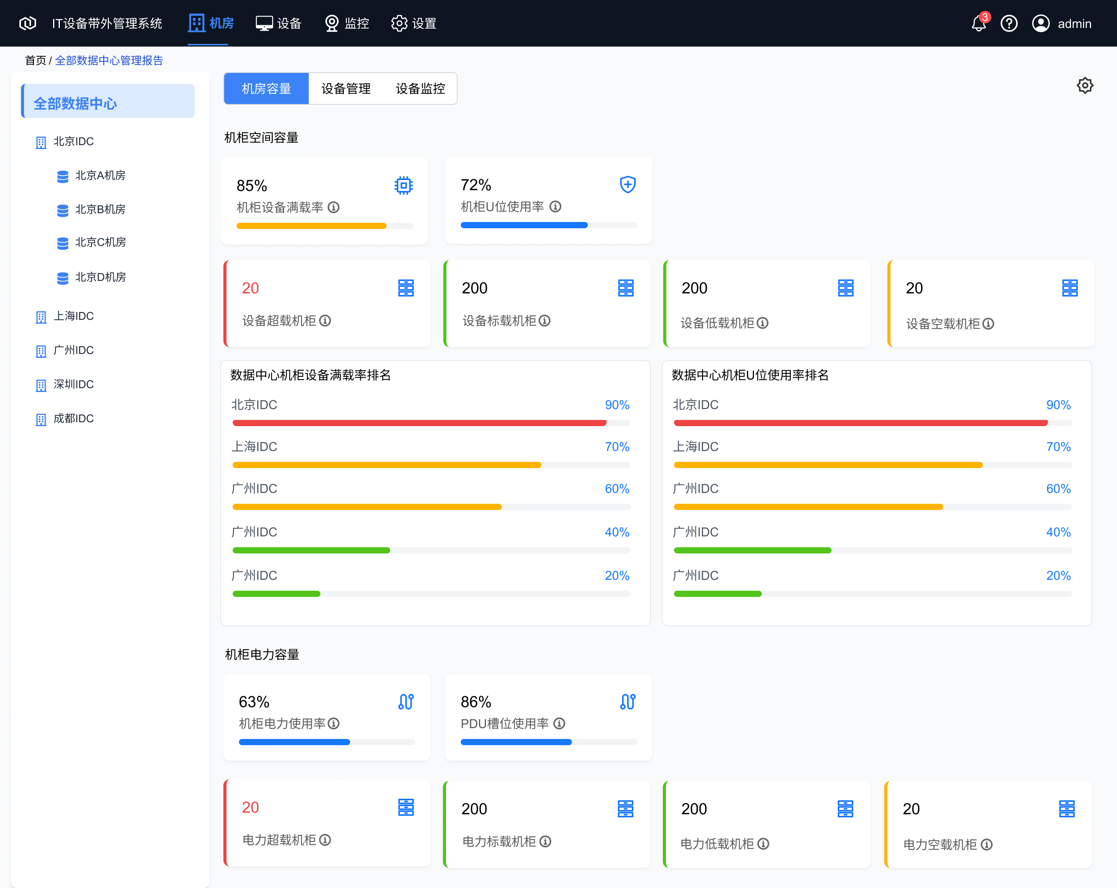Open the 监控 top navigation menu
The image size is (1117, 888).
[347, 23]
